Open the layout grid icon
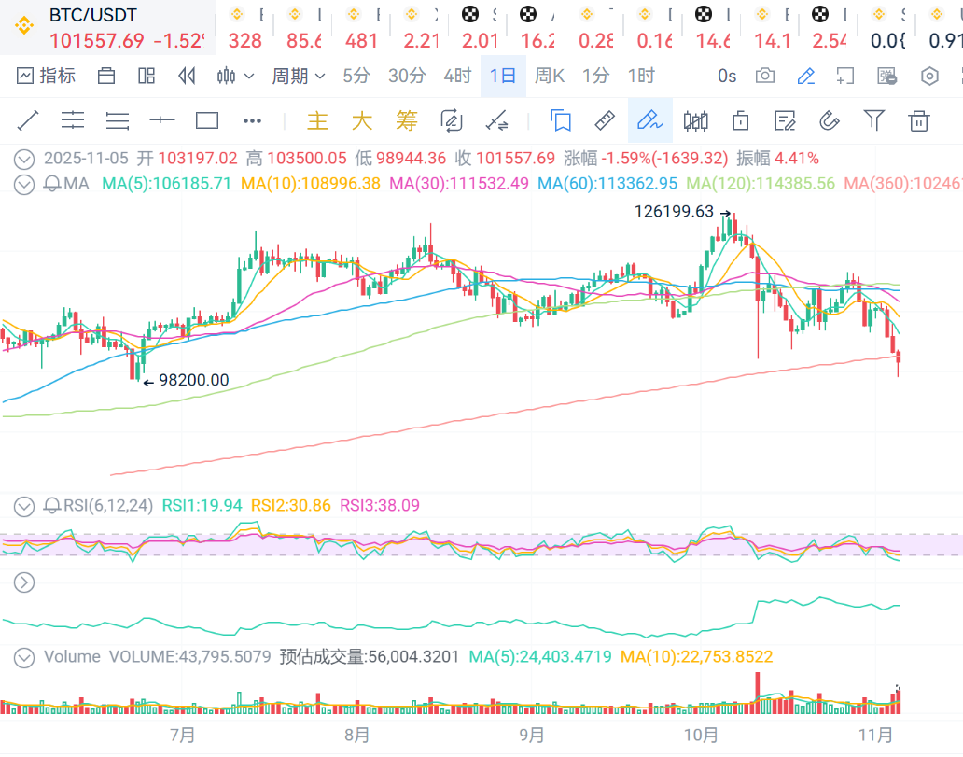Viewport: 963px width, 757px height. click(x=147, y=76)
